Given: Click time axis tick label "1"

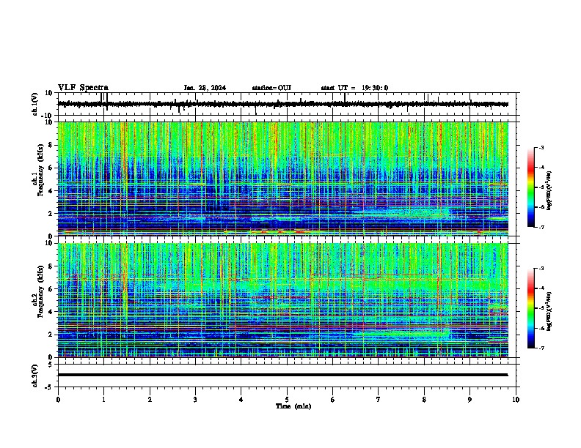Looking at the screenshot, I should [x=103, y=400].
